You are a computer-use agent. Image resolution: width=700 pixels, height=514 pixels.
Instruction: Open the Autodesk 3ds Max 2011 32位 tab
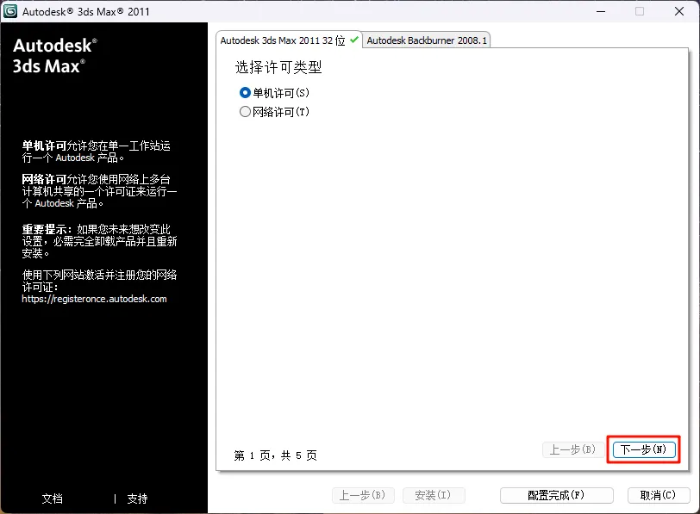[x=289, y=40]
